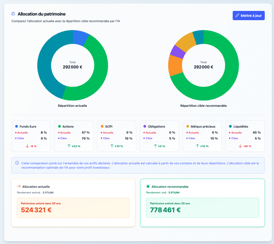This screenshot has height=244, width=274.
Task: Select the 524 321 € estimated wealth box
Action: click(73, 208)
